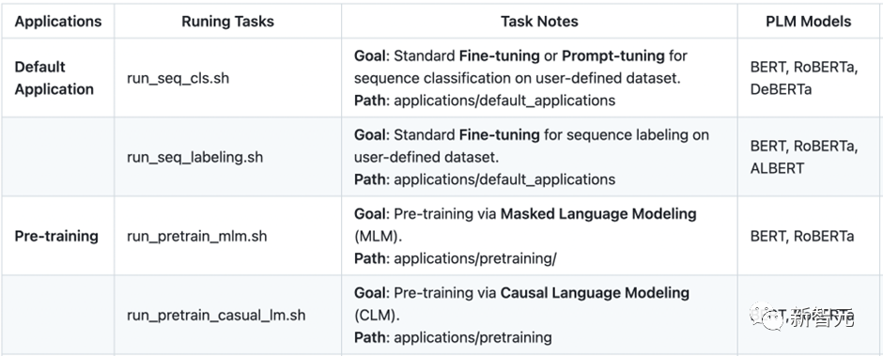
Task: Click the sequence labeling goal description
Action: click(531, 146)
